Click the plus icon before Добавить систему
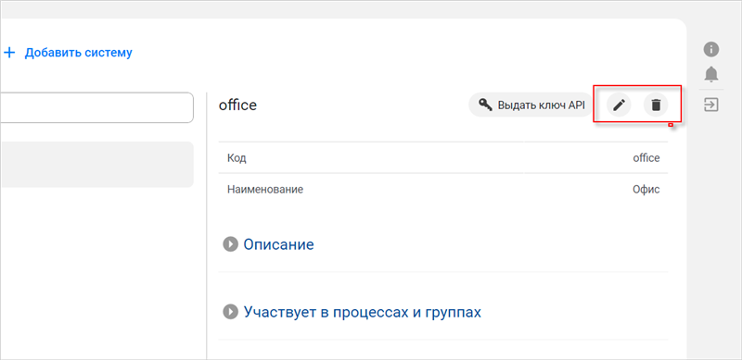The image size is (742, 360). tap(9, 53)
